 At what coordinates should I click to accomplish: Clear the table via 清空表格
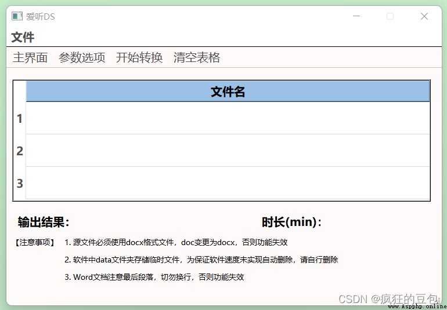pyautogui.click(x=197, y=57)
